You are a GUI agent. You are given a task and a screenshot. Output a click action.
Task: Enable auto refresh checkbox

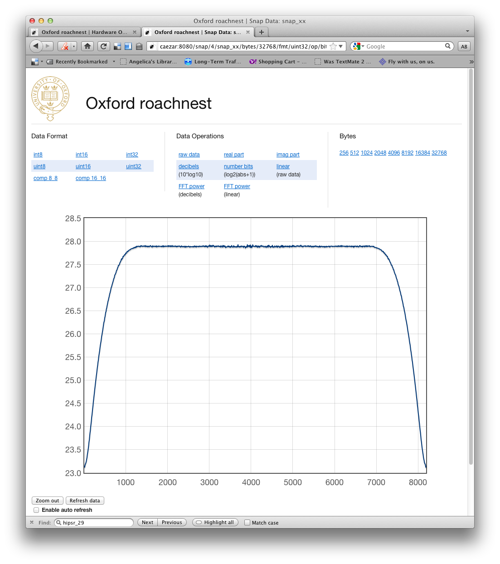[x=36, y=510]
